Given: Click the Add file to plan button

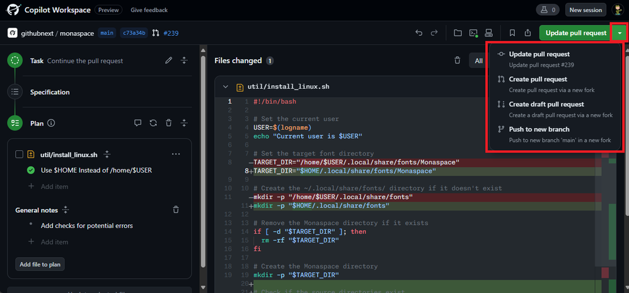Looking at the screenshot, I should pos(40,265).
